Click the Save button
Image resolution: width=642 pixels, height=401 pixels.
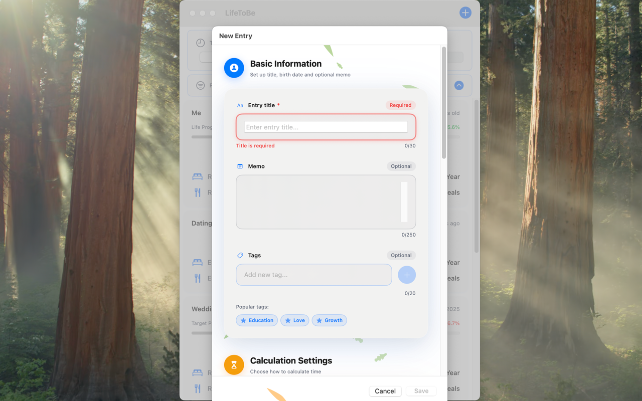pos(421,391)
